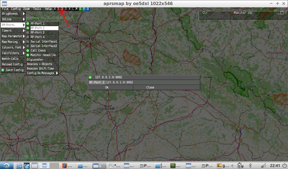Maximize the Monitor panel
288x169 pixels.
282,13
